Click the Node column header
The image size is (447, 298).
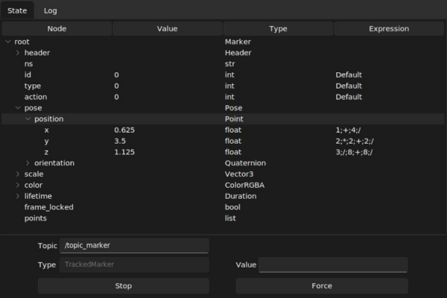[x=57, y=29]
